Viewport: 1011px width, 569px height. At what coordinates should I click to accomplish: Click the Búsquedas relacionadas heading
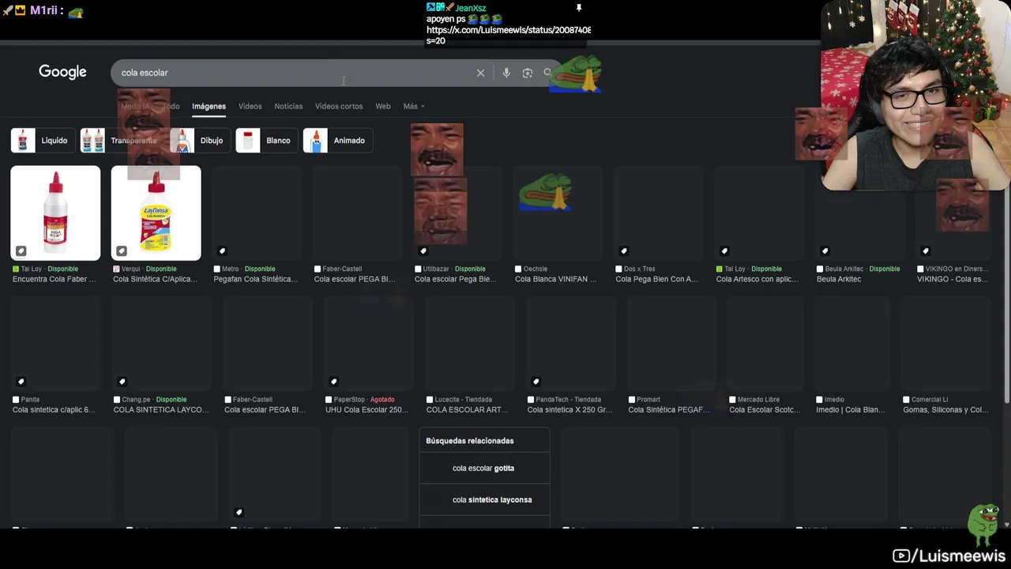470,441
